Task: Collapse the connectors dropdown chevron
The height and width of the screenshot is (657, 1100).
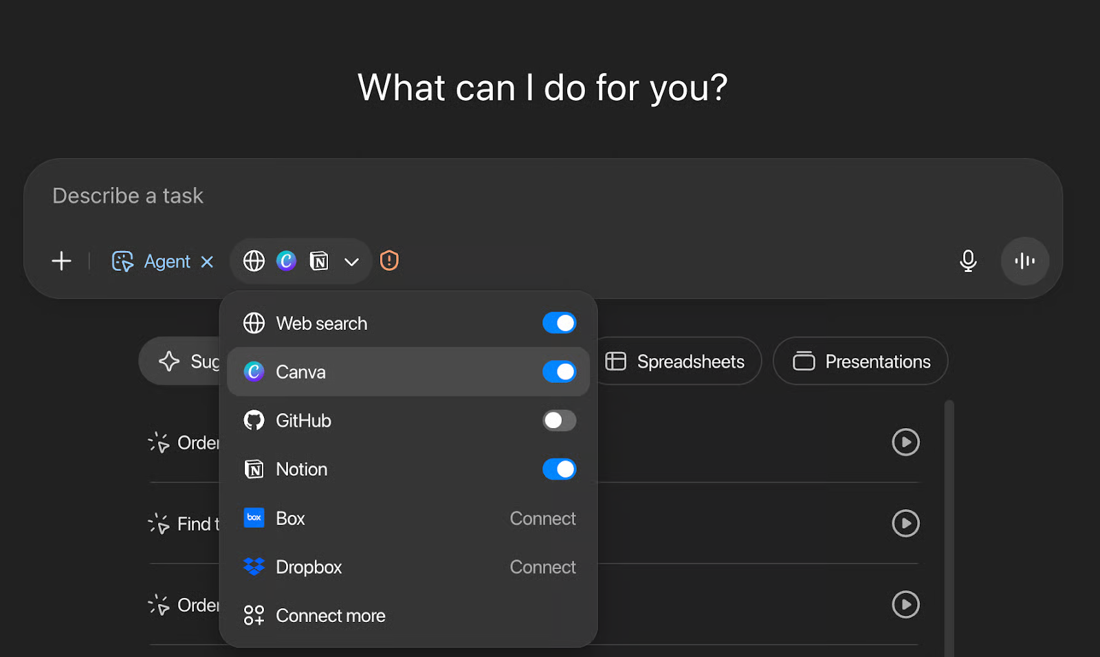Action: pos(351,262)
